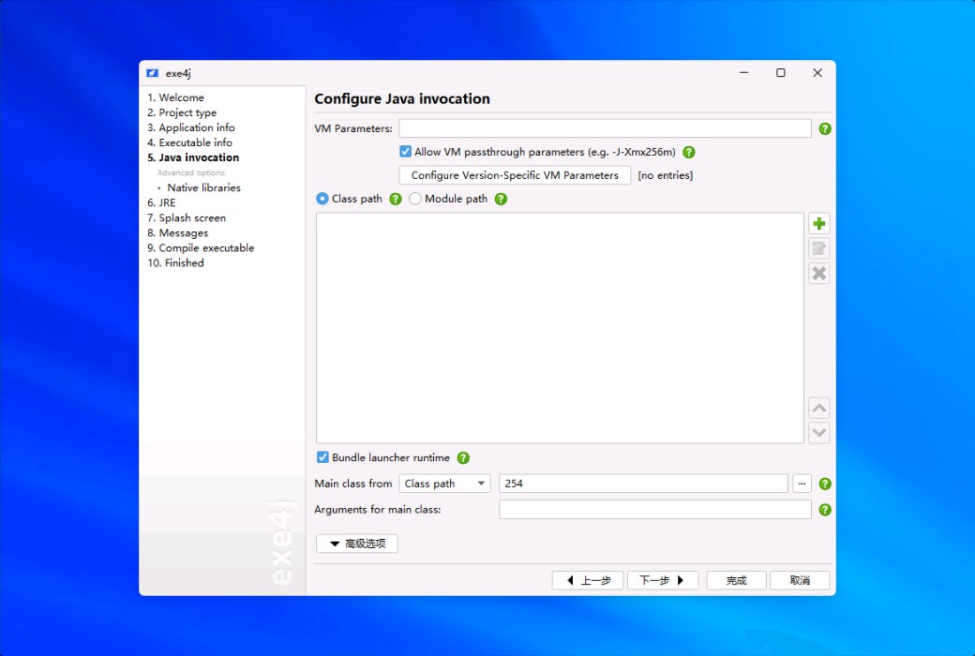The height and width of the screenshot is (656, 975).
Task: Go to step 9 Compile executable
Action: [201, 248]
